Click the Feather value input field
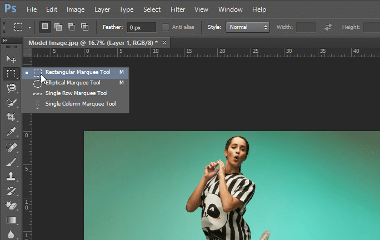This screenshot has width=380, height=240. point(141,27)
